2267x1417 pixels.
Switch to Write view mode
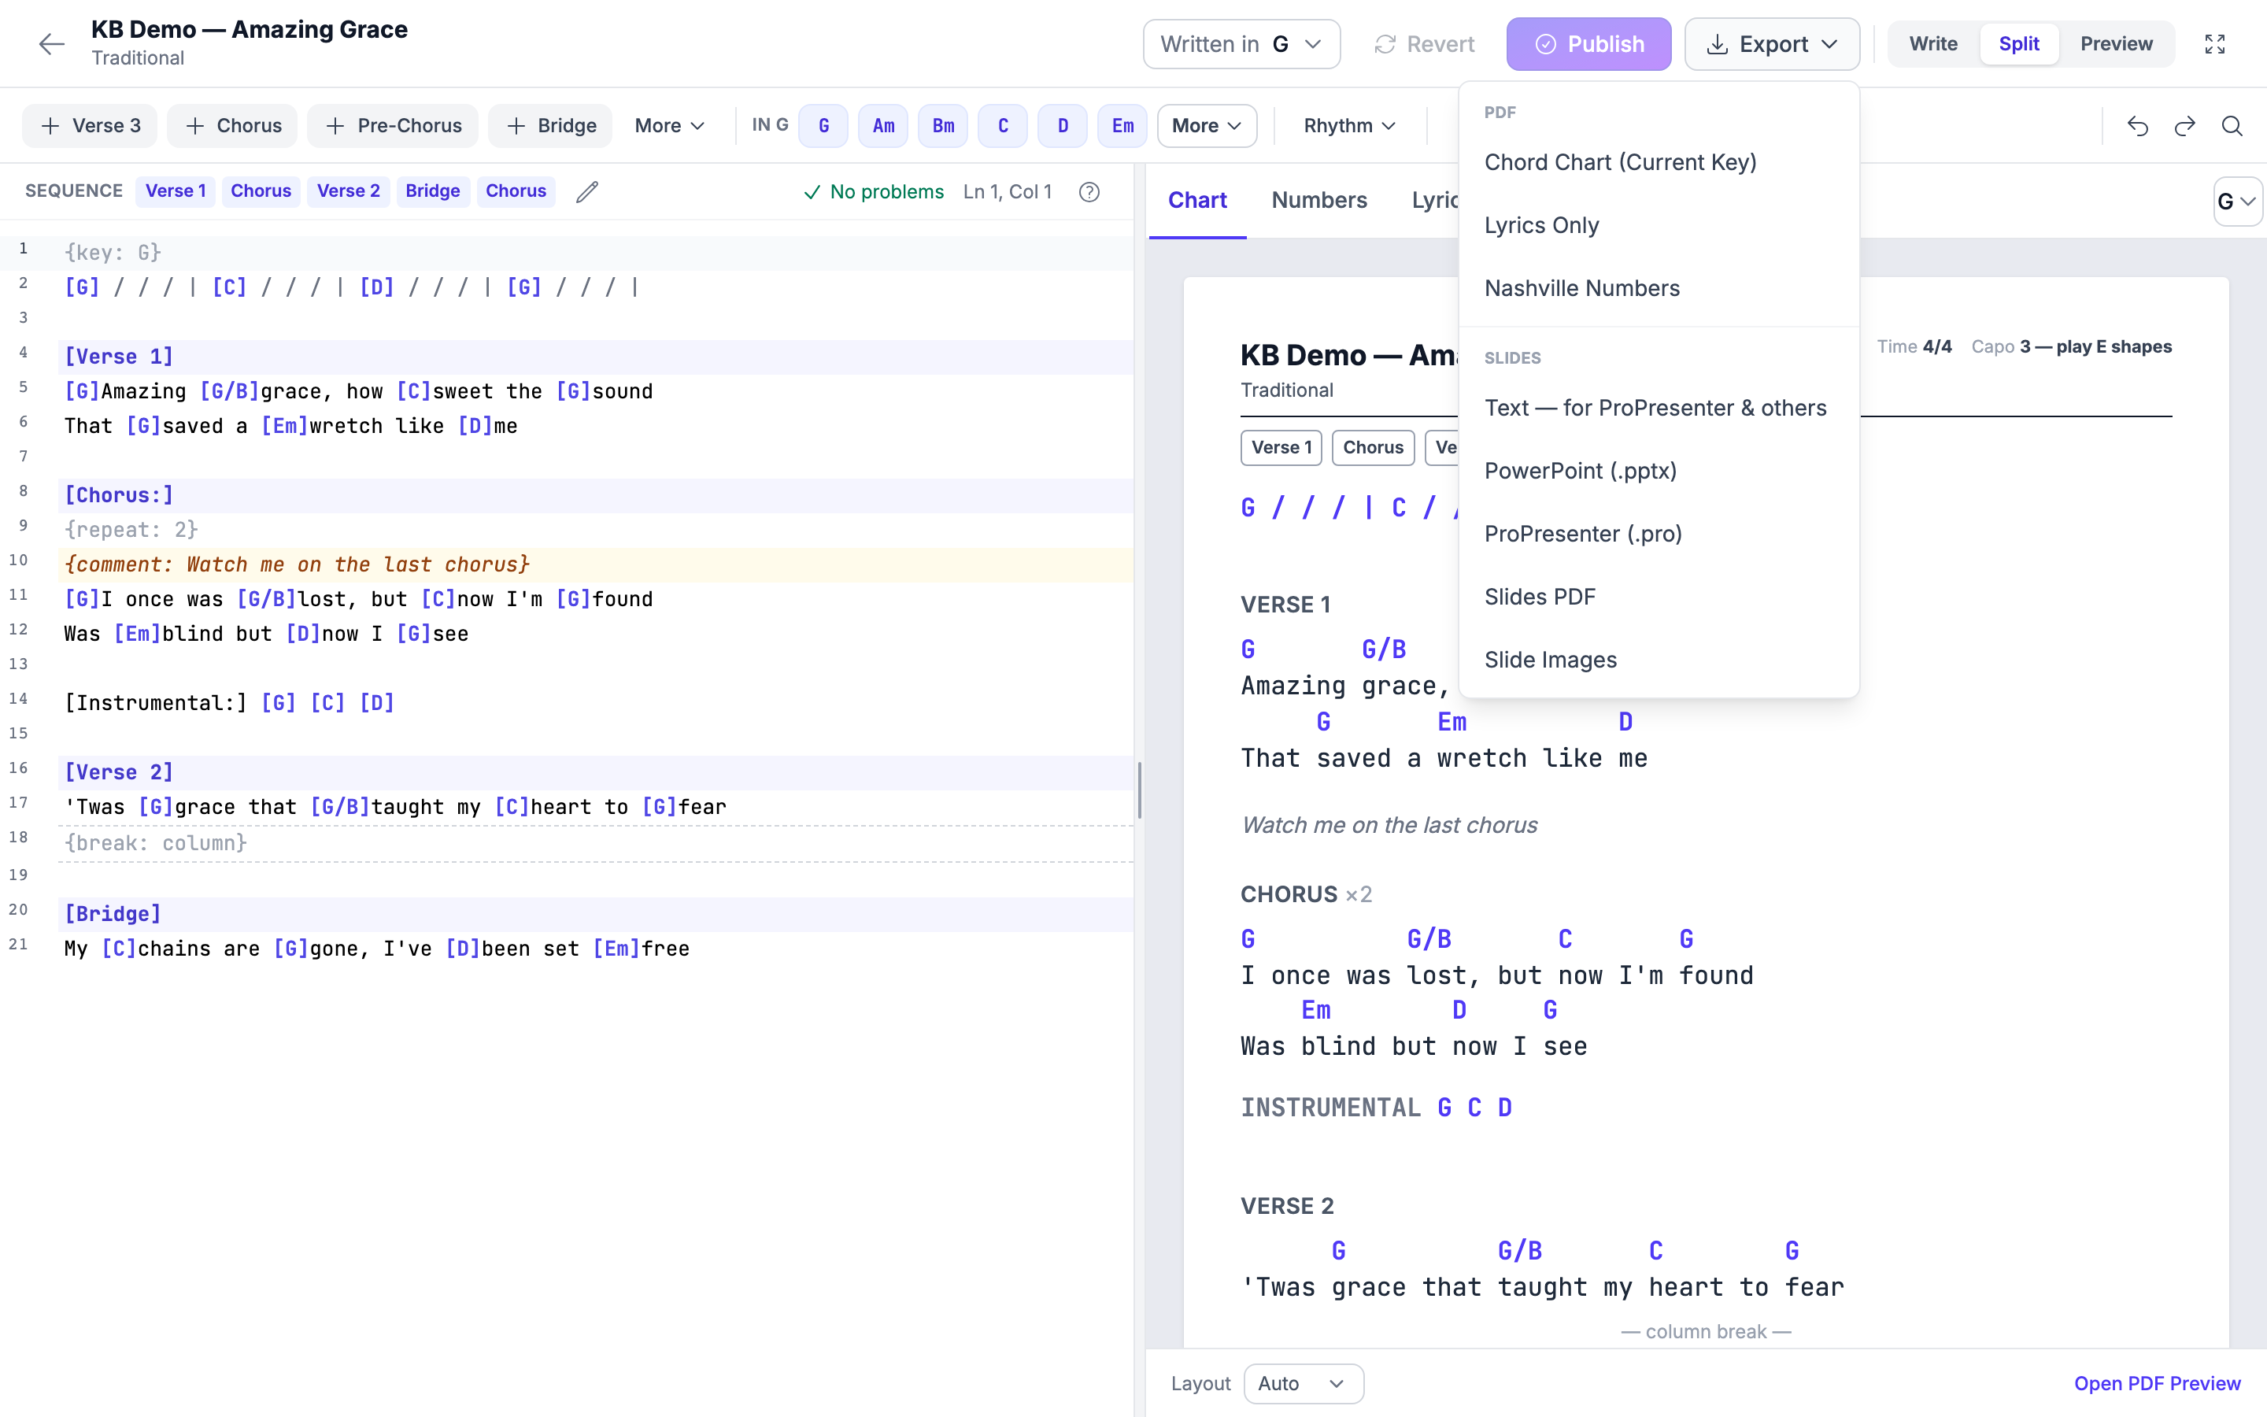(x=1933, y=44)
